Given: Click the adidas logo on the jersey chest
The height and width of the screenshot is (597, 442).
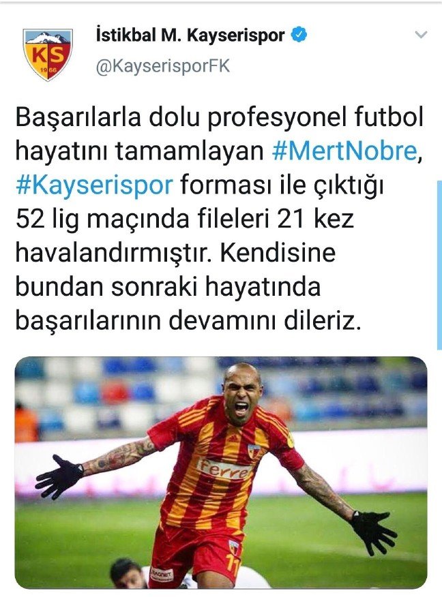Looking at the screenshot, I should [x=233, y=439].
